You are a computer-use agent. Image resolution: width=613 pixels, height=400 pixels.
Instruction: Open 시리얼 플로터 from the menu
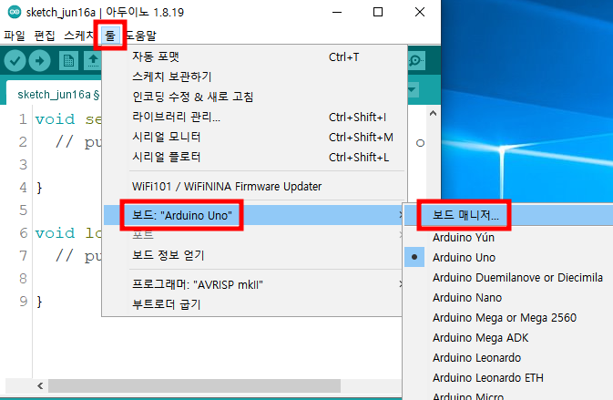pyautogui.click(x=254, y=157)
